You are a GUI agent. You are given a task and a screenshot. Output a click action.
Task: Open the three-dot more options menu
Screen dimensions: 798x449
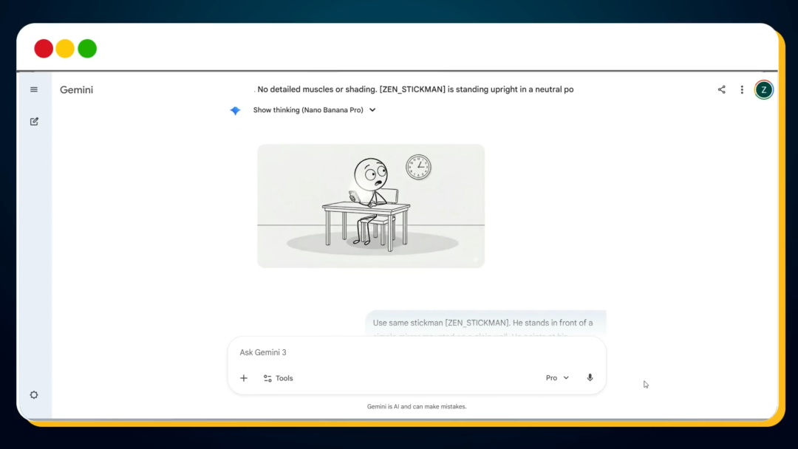pyautogui.click(x=742, y=90)
